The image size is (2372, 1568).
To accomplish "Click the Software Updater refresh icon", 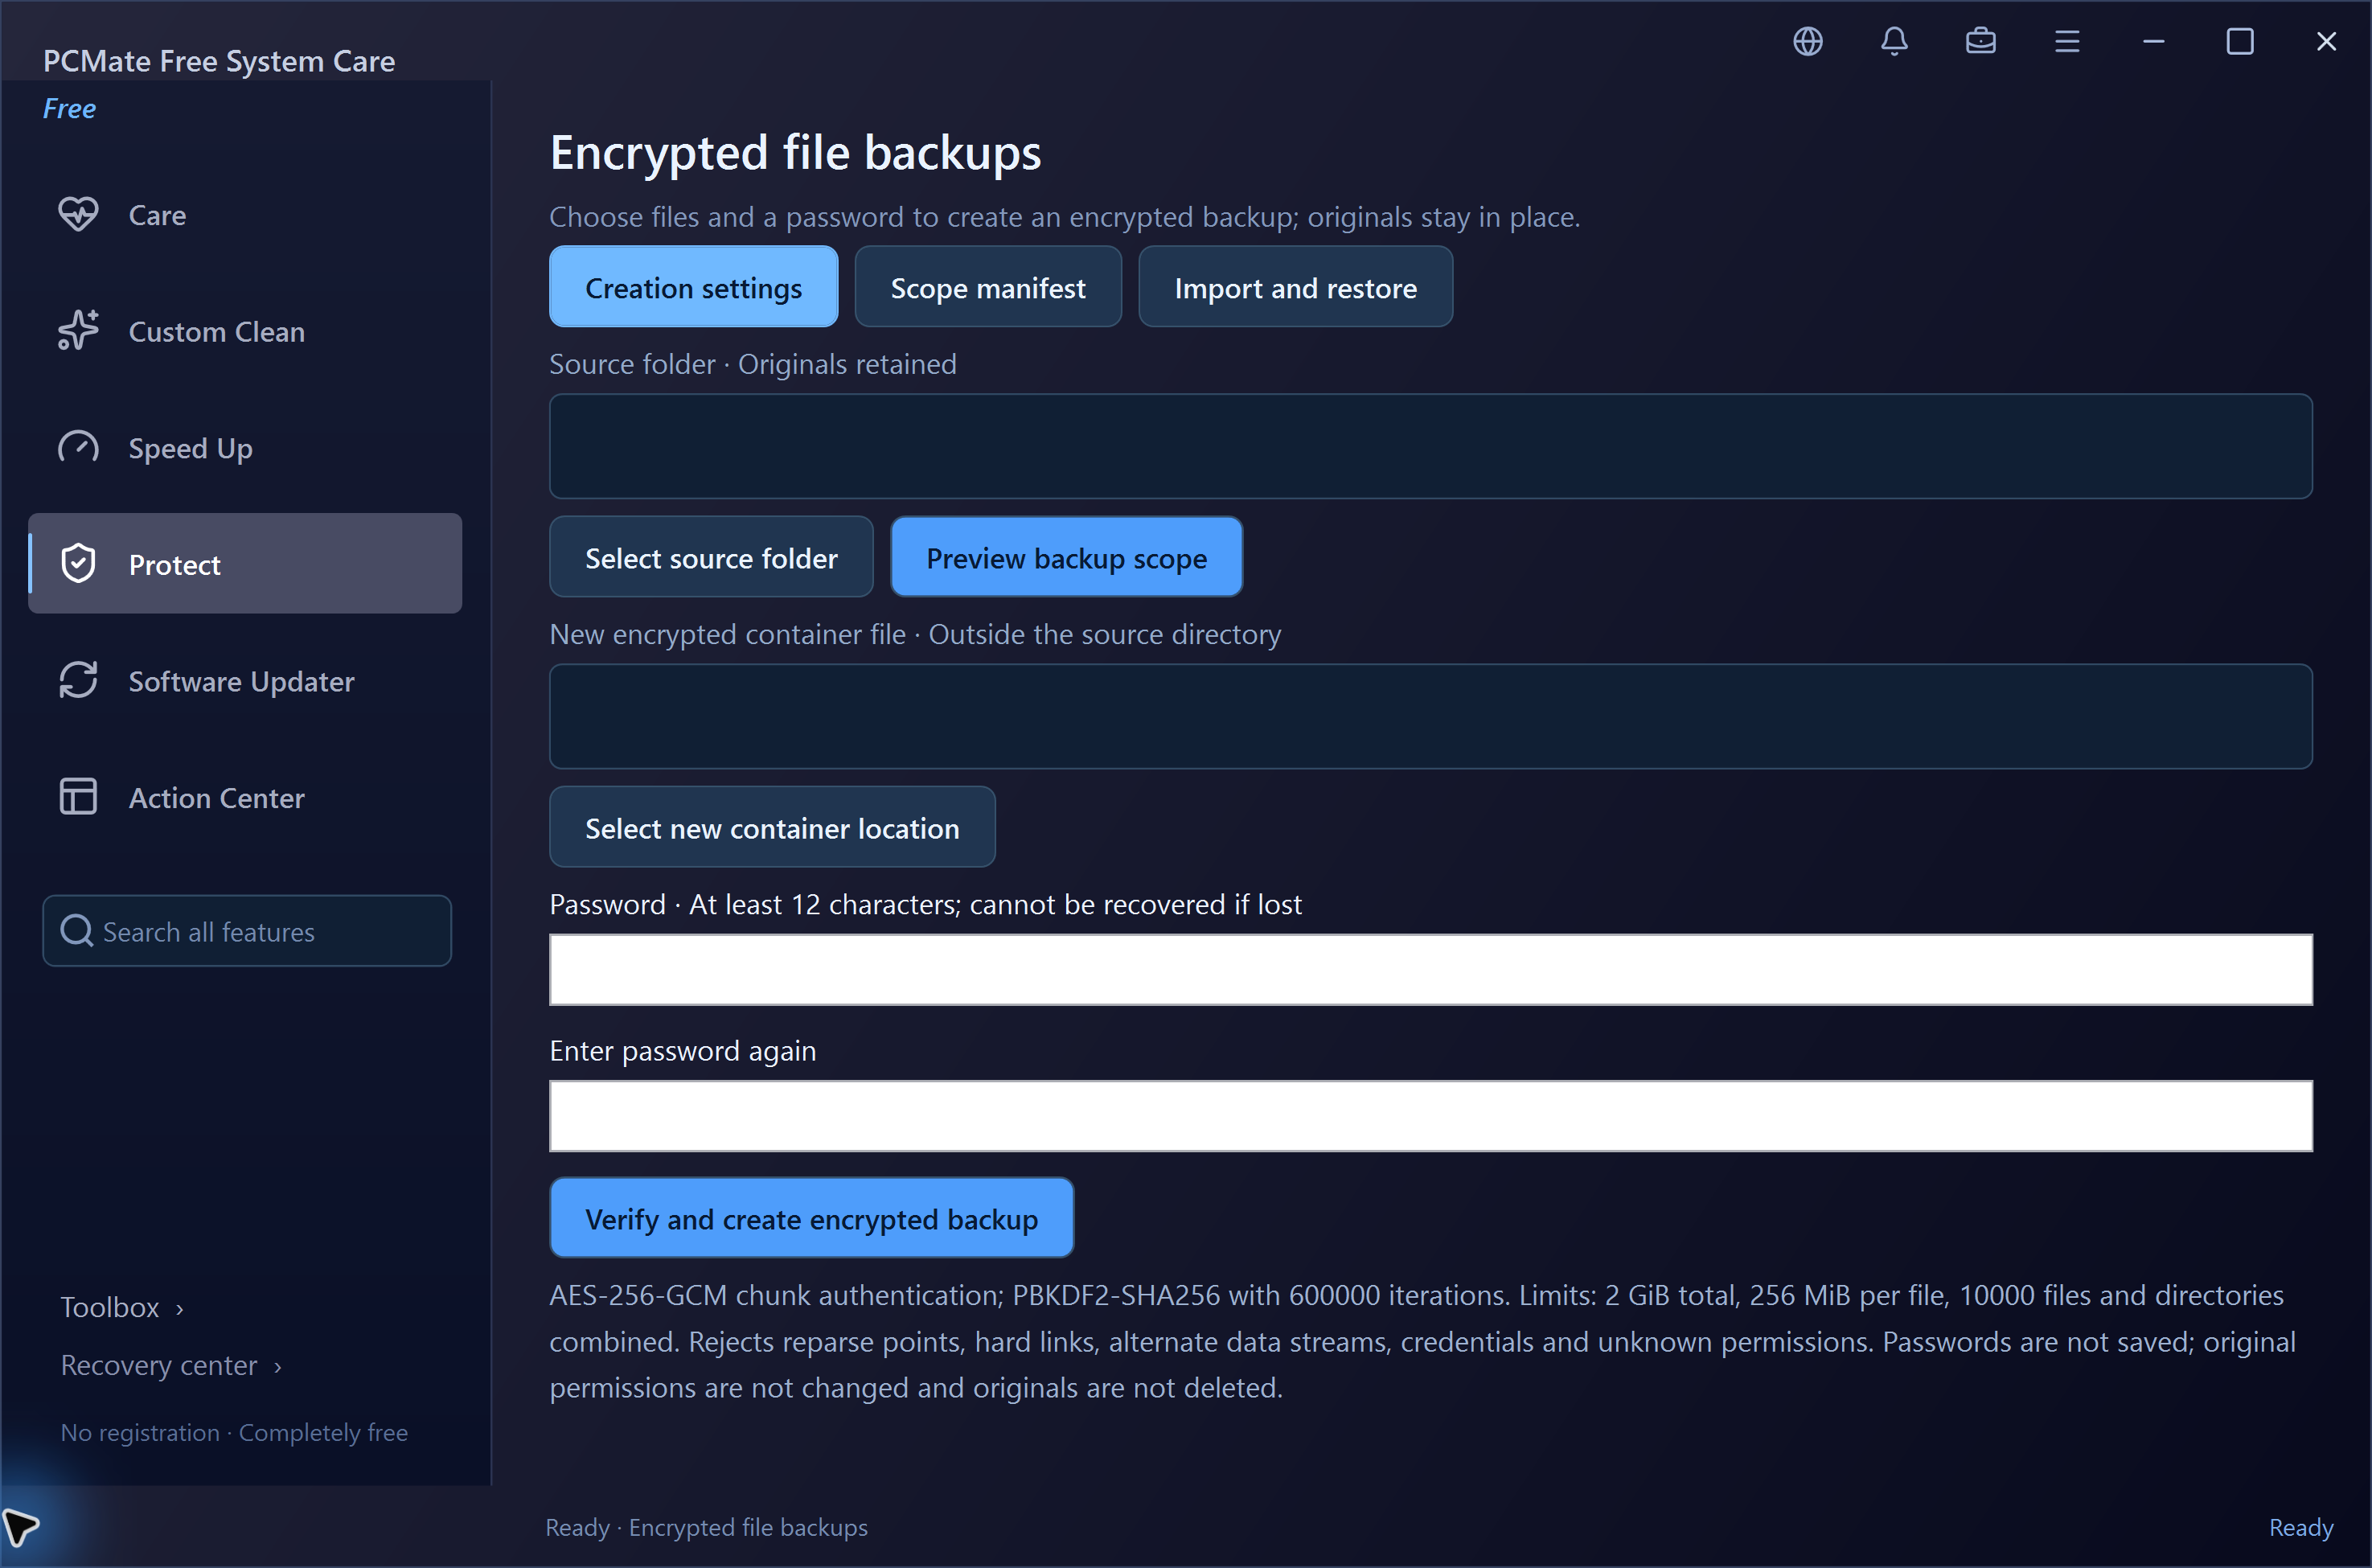I will [78, 681].
